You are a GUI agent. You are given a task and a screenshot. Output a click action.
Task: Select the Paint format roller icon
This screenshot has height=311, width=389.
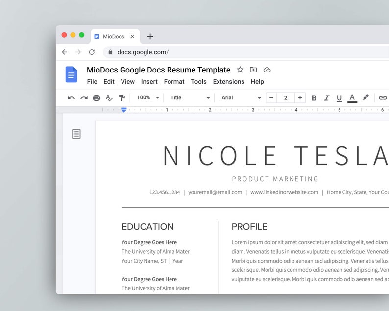point(122,98)
